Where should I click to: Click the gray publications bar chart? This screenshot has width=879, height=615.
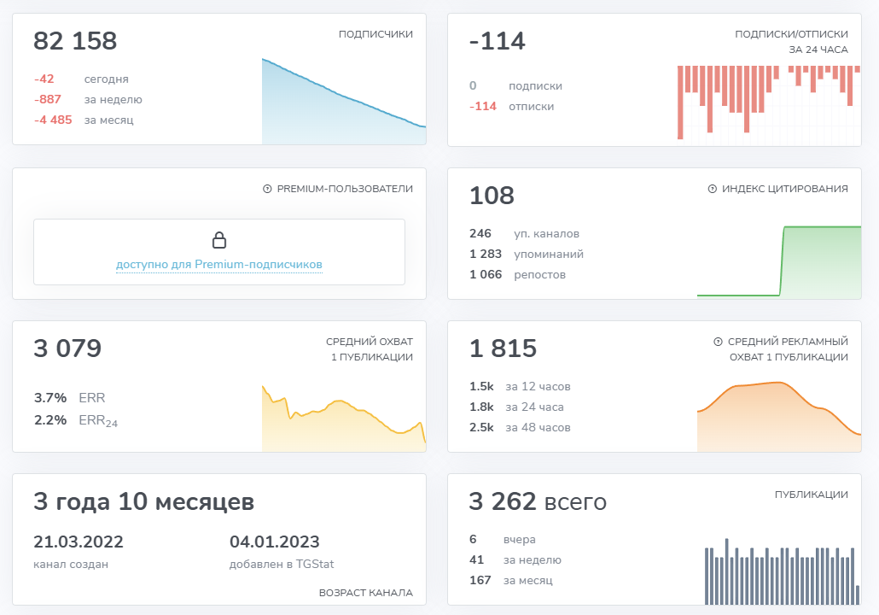(782, 571)
